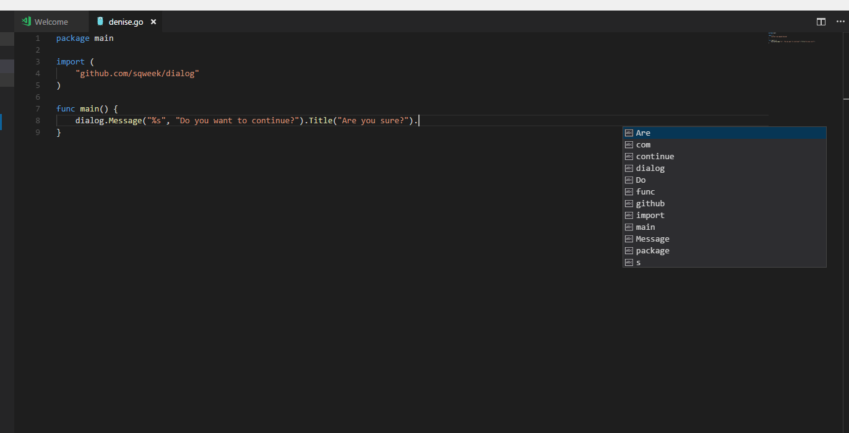The width and height of the screenshot is (849, 433).
Task: Choose the 'dialog' autocomplete suggestion
Action: [724, 168]
